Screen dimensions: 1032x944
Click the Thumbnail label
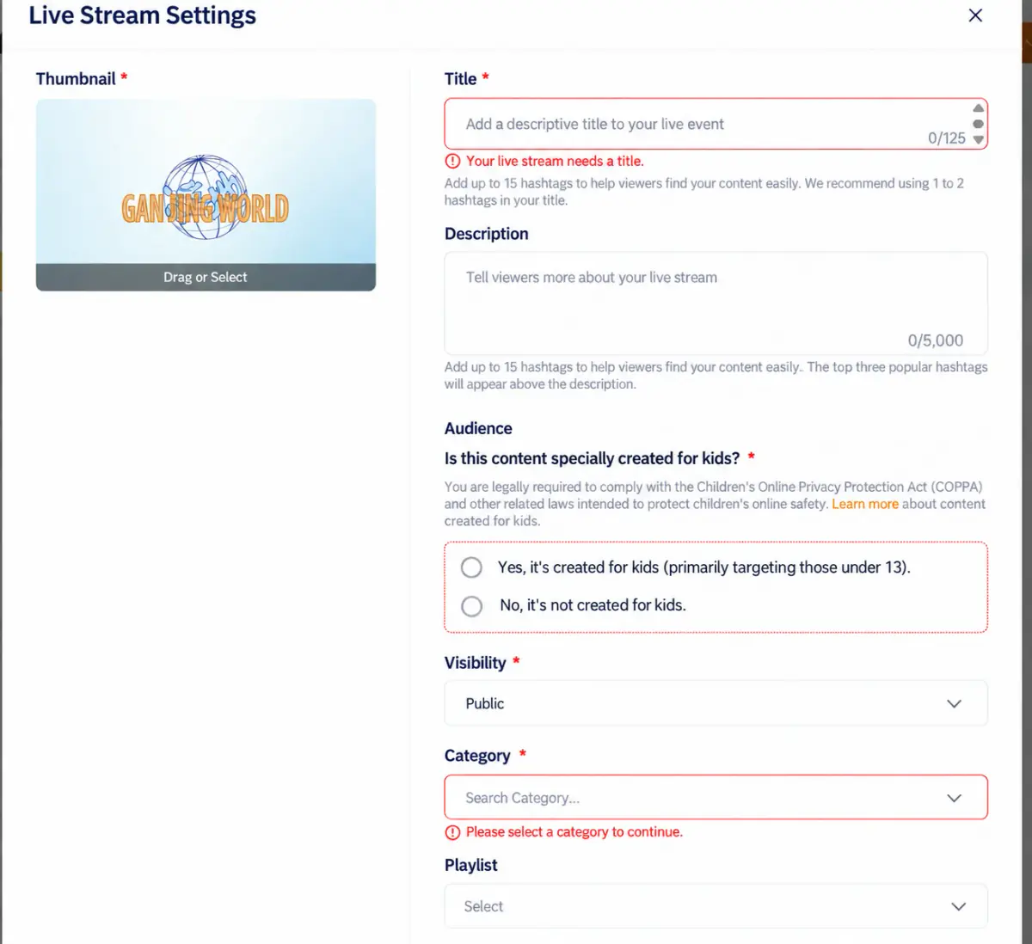point(76,78)
